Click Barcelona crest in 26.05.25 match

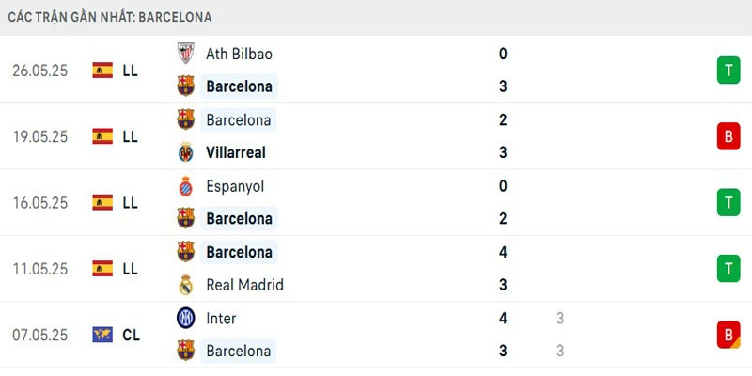coord(185,86)
